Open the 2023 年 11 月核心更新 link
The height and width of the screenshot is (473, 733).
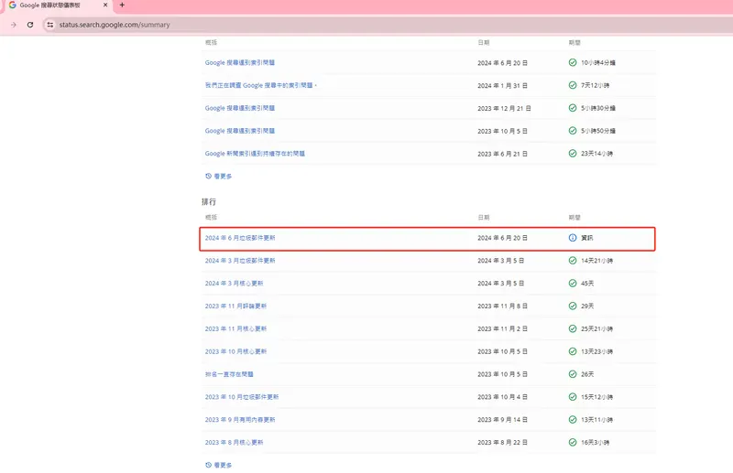[x=235, y=328]
